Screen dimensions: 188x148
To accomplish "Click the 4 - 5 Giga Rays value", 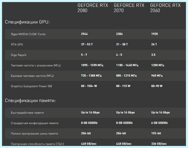I will pyautogui.click(x=119, y=55).
